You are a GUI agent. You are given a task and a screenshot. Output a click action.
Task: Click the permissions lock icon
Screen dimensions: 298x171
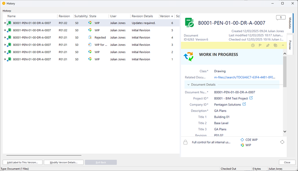(185, 142)
